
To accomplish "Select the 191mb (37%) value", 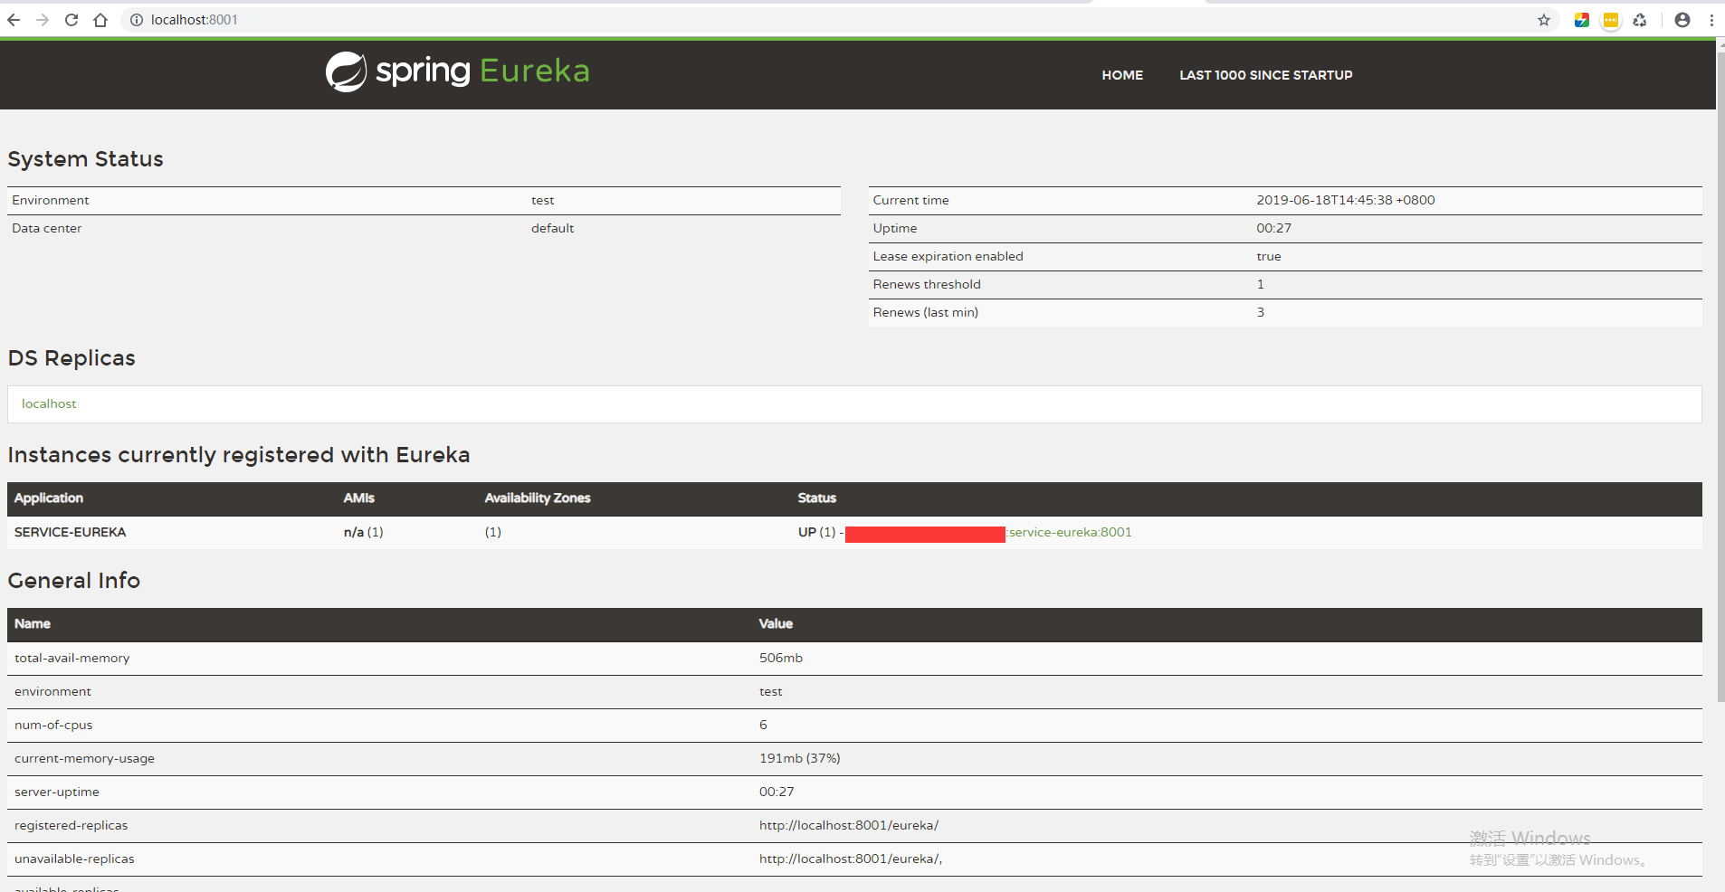I will [800, 758].
